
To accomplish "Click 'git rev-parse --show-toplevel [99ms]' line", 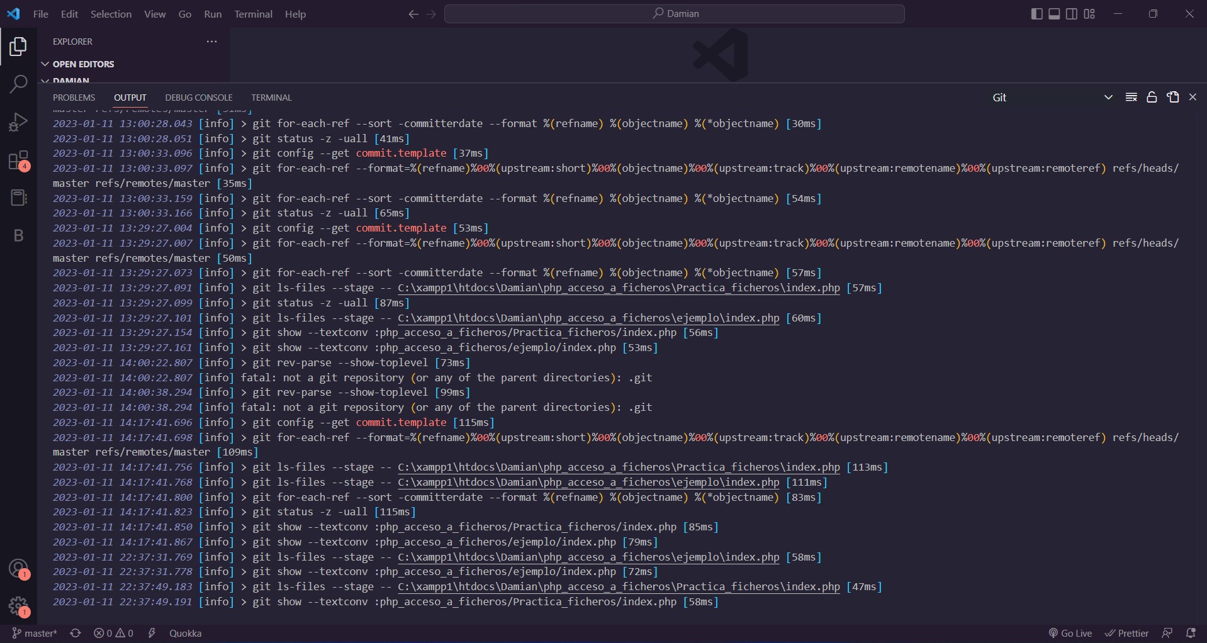I will coord(261,393).
